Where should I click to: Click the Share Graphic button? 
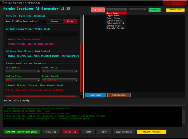coord(119,95)
